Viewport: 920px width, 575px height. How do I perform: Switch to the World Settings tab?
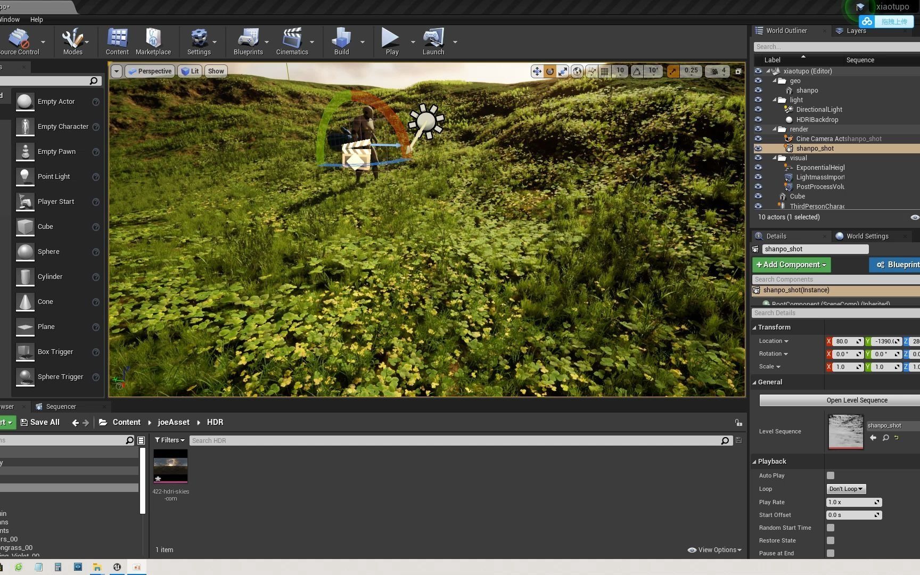click(x=866, y=236)
